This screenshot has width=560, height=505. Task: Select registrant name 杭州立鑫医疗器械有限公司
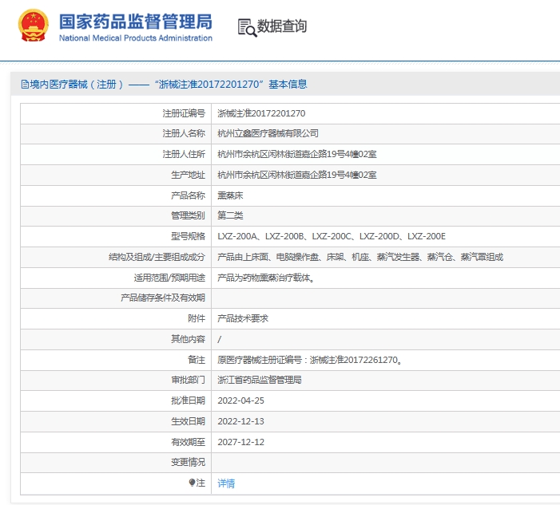[x=268, y=133]
